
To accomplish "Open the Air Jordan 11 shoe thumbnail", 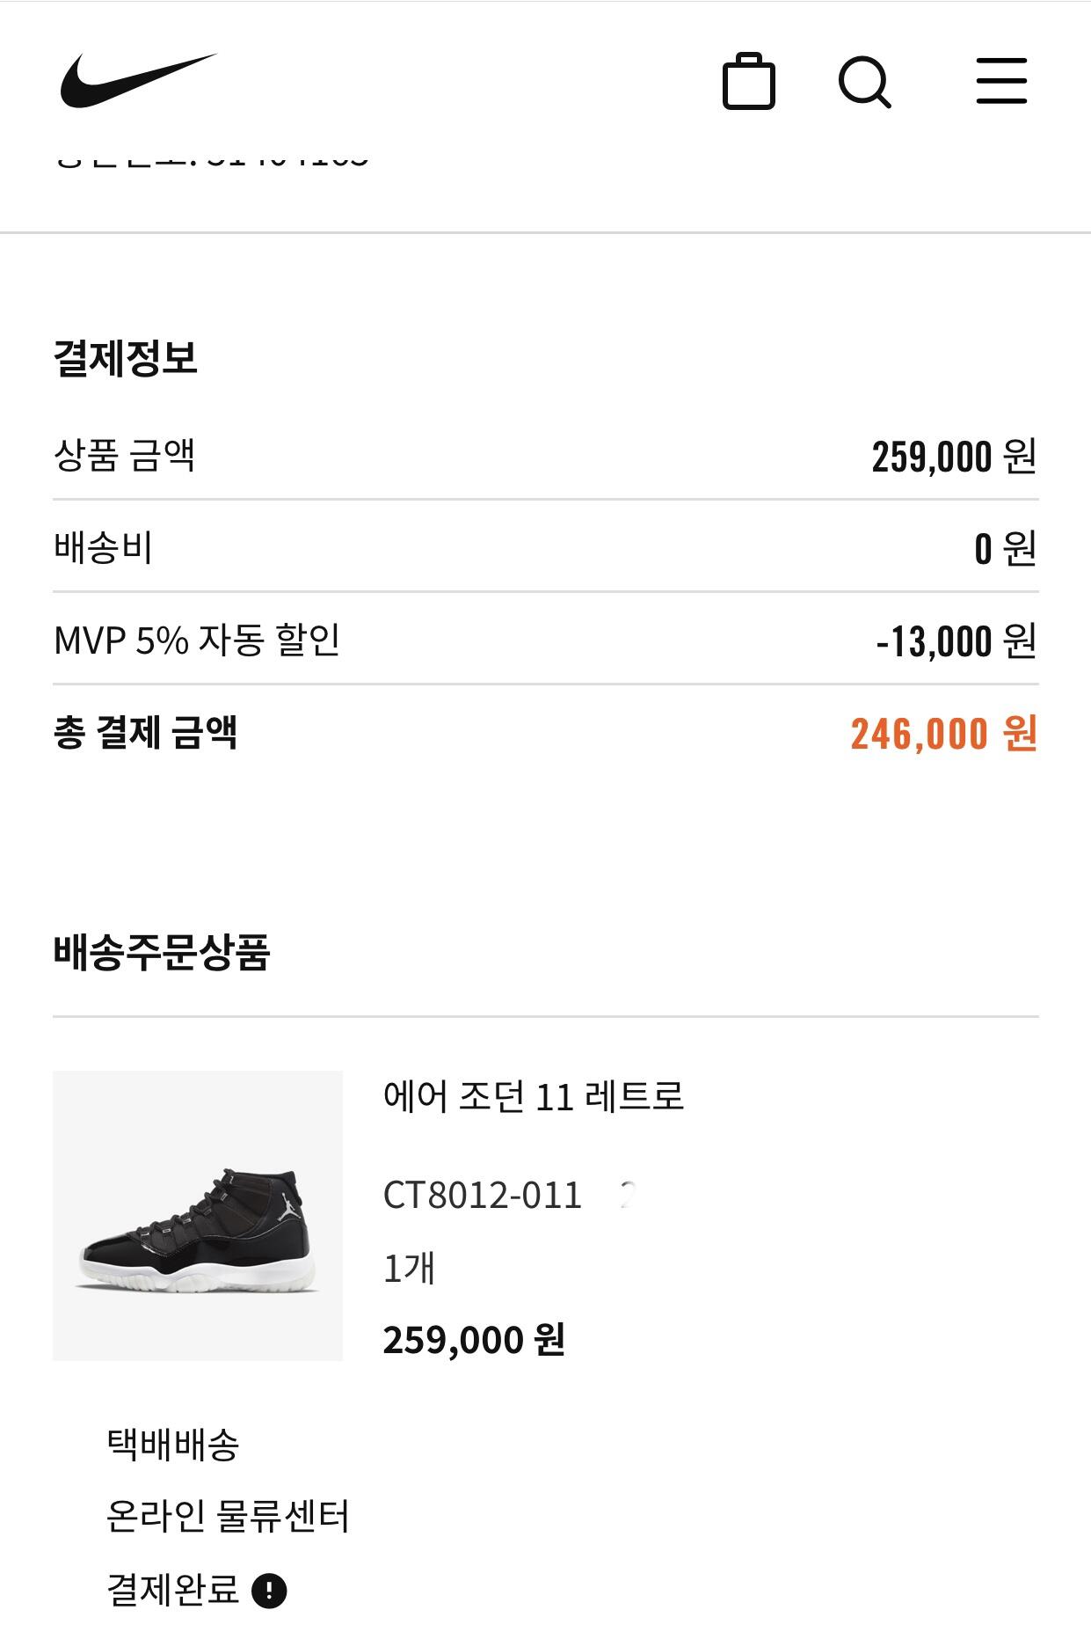I will pos(198,1215).
